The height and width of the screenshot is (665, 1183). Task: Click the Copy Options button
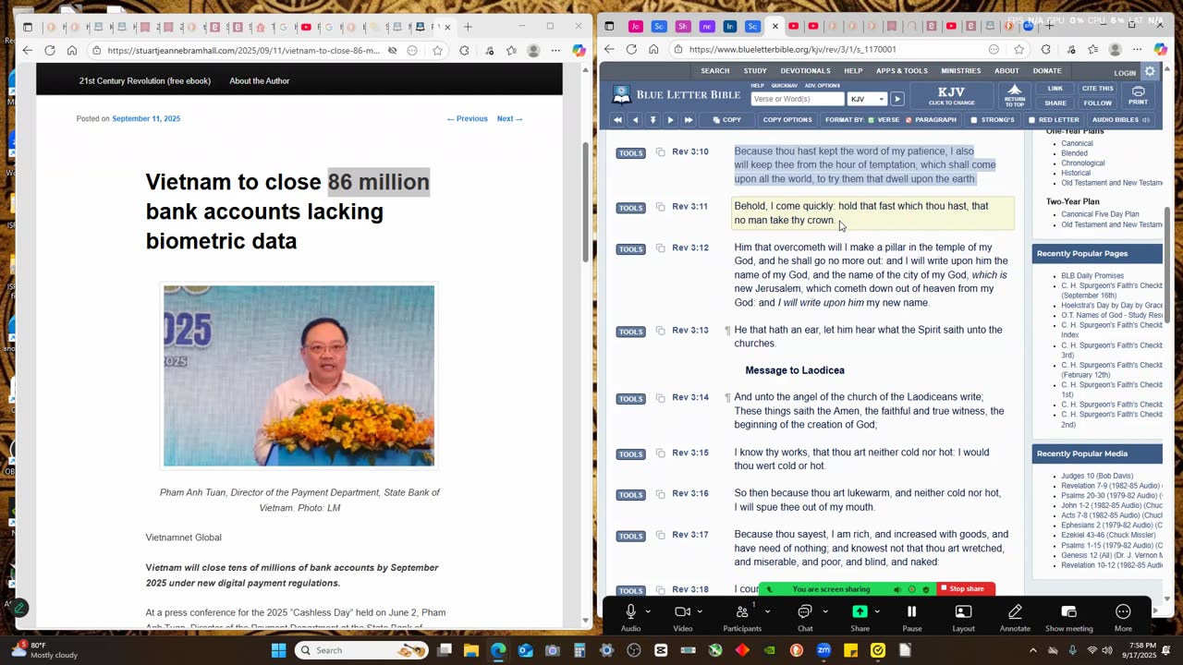click(x=787, y=120)
